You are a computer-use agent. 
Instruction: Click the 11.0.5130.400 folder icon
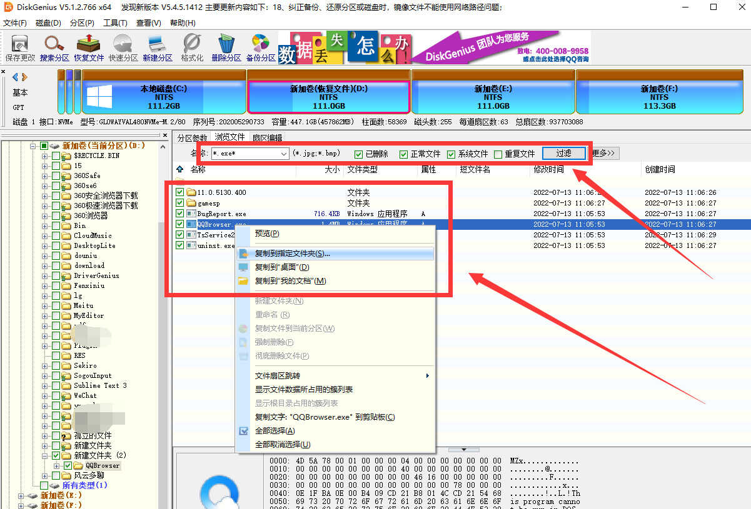click(x=192, y=192)
